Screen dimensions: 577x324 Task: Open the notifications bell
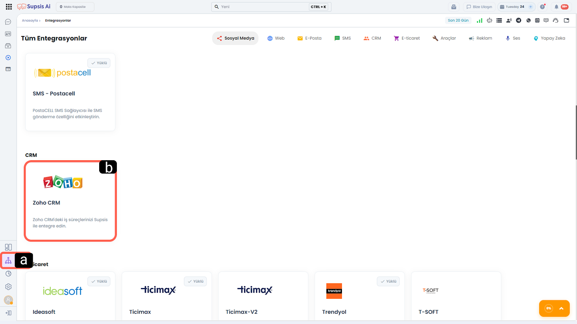(x=556, y=7)
